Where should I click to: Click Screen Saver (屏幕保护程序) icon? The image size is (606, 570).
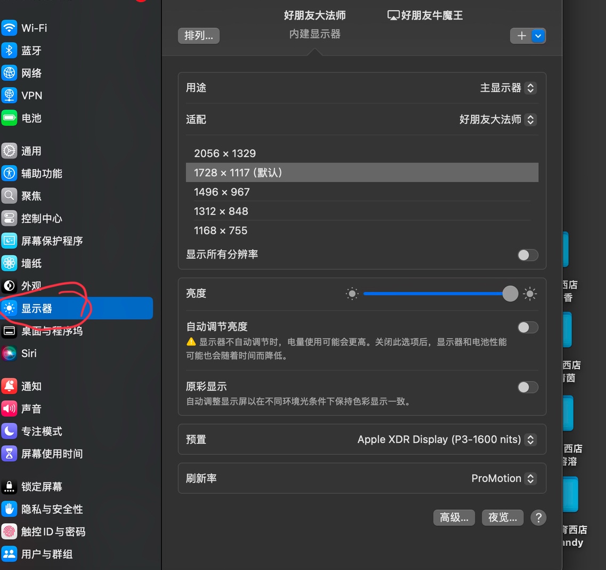pyautogui.click(x=9, y=241)
